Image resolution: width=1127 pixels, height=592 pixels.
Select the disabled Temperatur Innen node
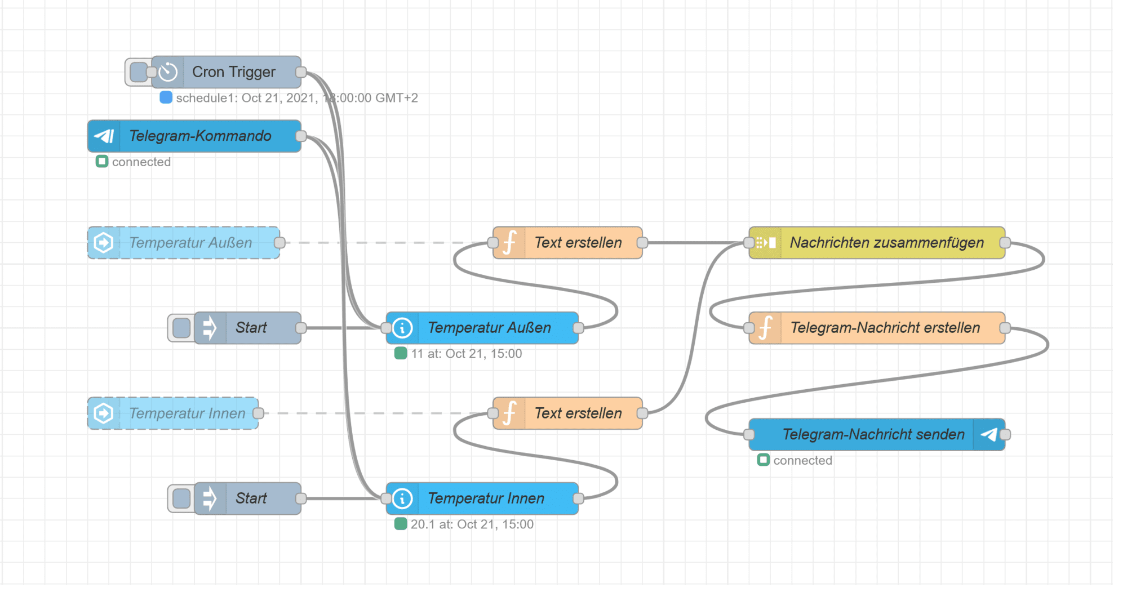point(173,413)
